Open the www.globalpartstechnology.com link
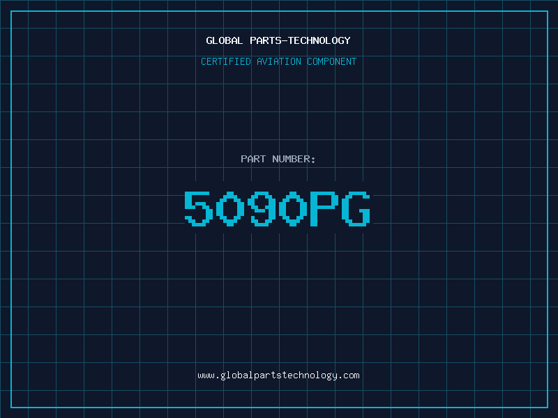This screenshot has width=558, height=418. point(278,376)
